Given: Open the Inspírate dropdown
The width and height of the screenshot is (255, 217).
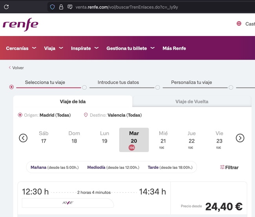Looking at the screenshot, I should click(x=84, y=48).
